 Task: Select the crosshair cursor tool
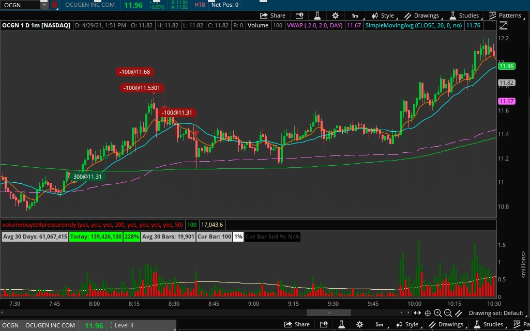[428, 313]
